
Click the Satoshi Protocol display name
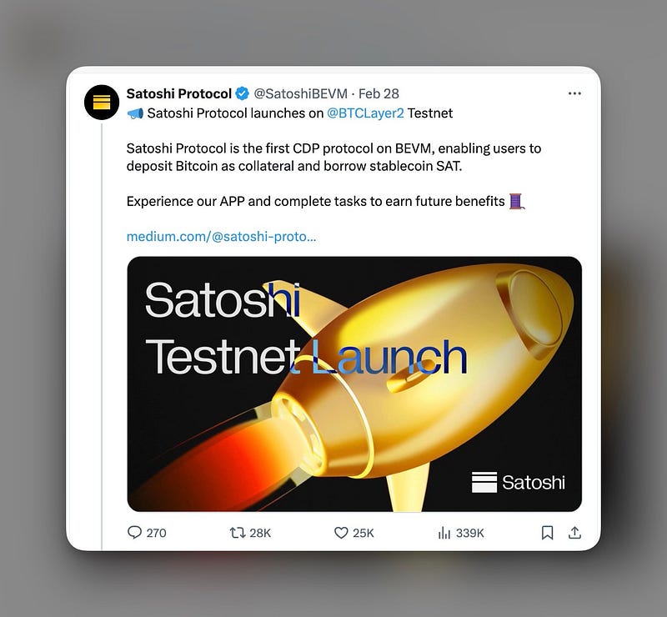click(x=179, y=93)
